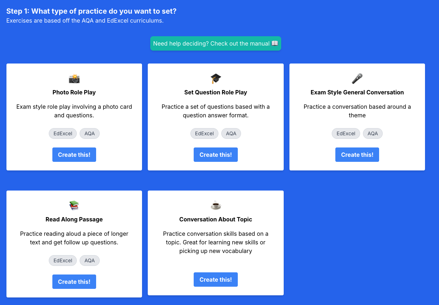The height and width of the screenshot is (305, 439).
Task: Click the EdExcel tag under Photo Role Play
Action: tap(63, 133)
